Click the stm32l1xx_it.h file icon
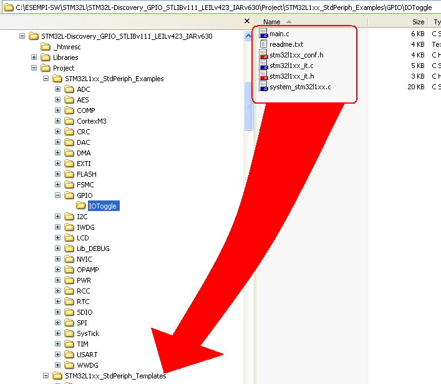This screenshot has height=384, width=441. (x=263, y=76)
